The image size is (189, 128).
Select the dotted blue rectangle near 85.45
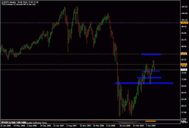151,54
